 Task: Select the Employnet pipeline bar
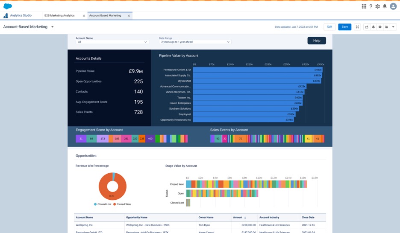pos(244,114)
